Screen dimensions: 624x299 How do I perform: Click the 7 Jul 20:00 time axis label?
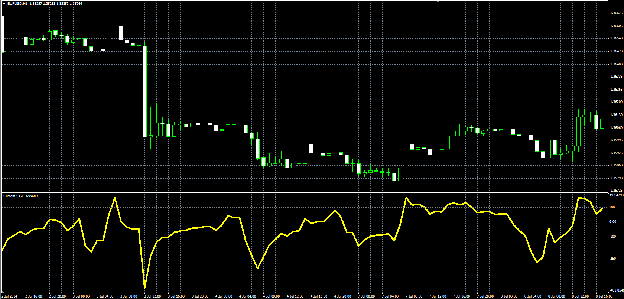pos(485,296)
